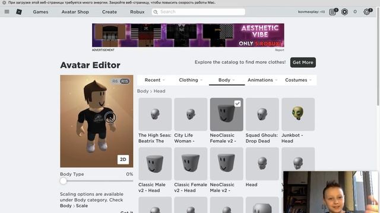Screen dimensions: 380x213
Task: Select the Classic Female v2 Head
Action: pyautogui.click(x=191, y=164)
